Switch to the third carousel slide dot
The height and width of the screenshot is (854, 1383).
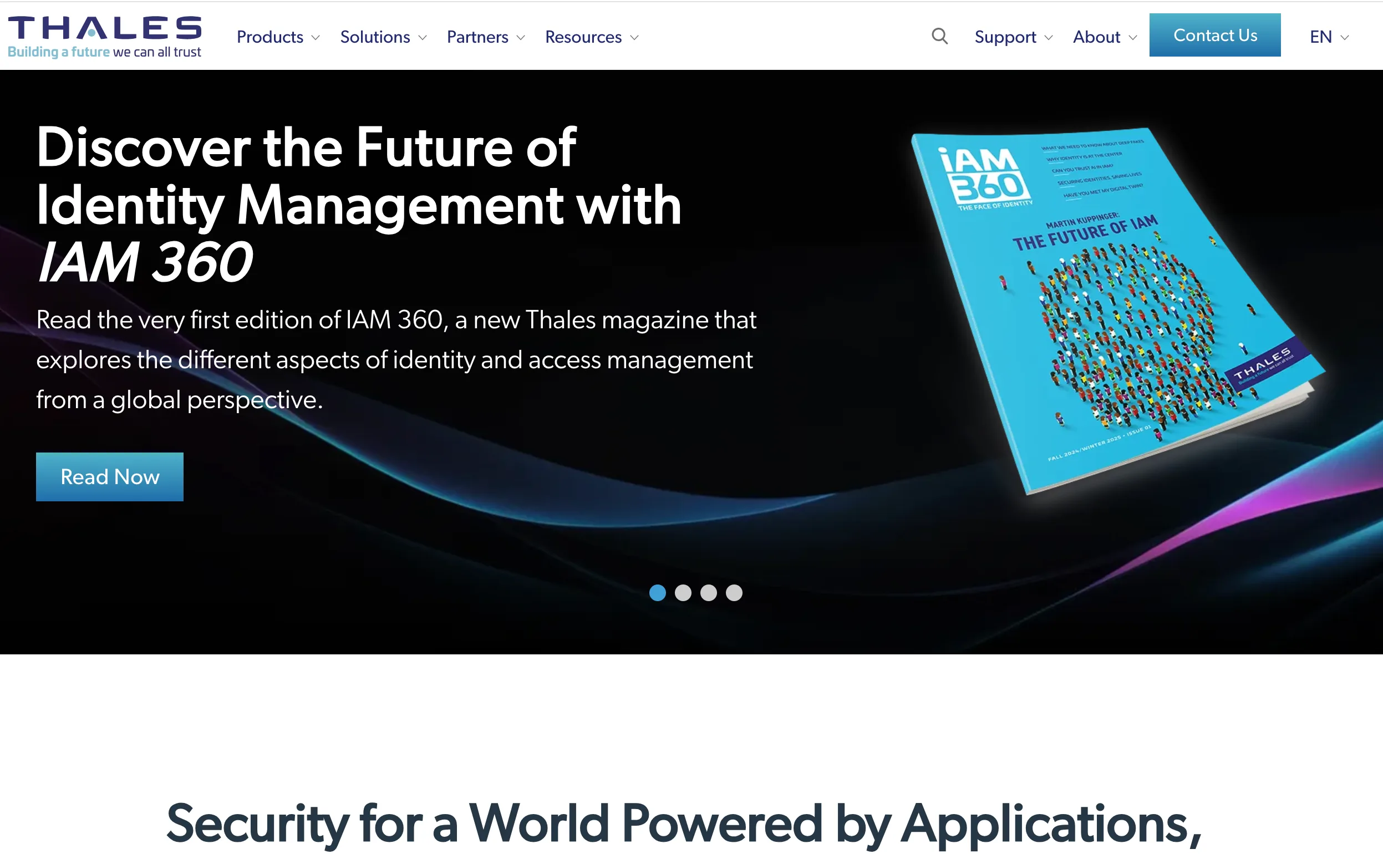pos(708,592)
